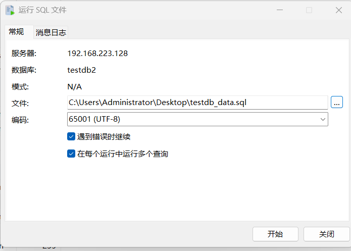The height and width of the screenshot is (251, 351).
Task: Uncheck the 遇到错误时继续 checkbox
Action: tap(71, 136)
